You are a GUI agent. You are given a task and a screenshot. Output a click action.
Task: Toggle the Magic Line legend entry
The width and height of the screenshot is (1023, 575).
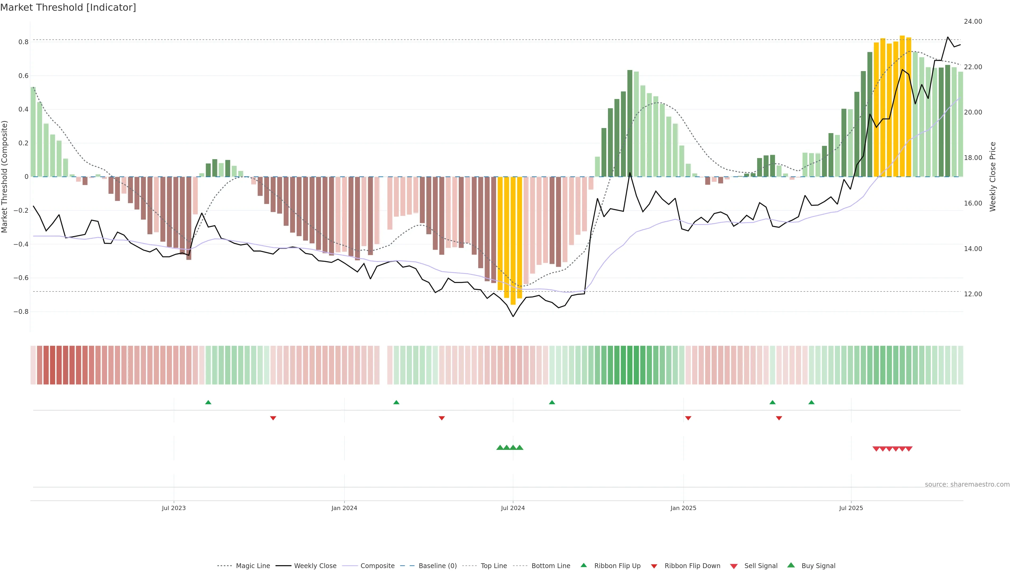coord(253,566)
